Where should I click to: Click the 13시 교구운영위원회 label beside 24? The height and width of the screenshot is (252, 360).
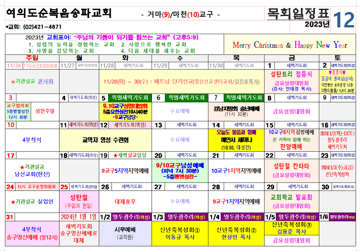pos(36,187)
